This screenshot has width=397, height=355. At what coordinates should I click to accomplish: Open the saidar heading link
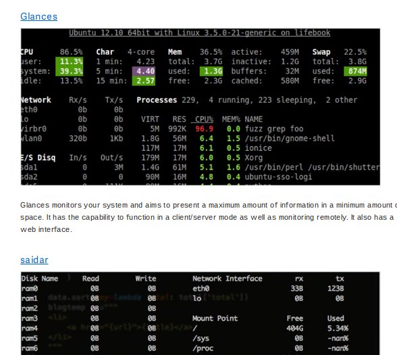coord(34,260)
